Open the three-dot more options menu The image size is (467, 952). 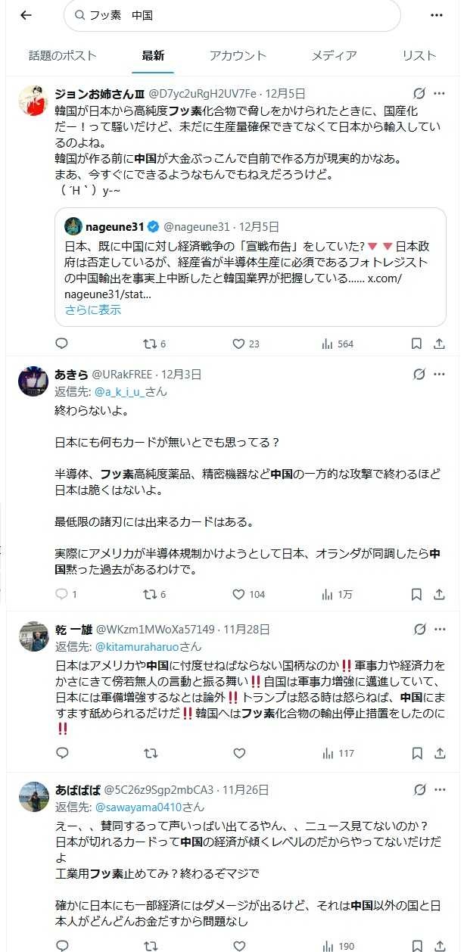coord(437,15)
